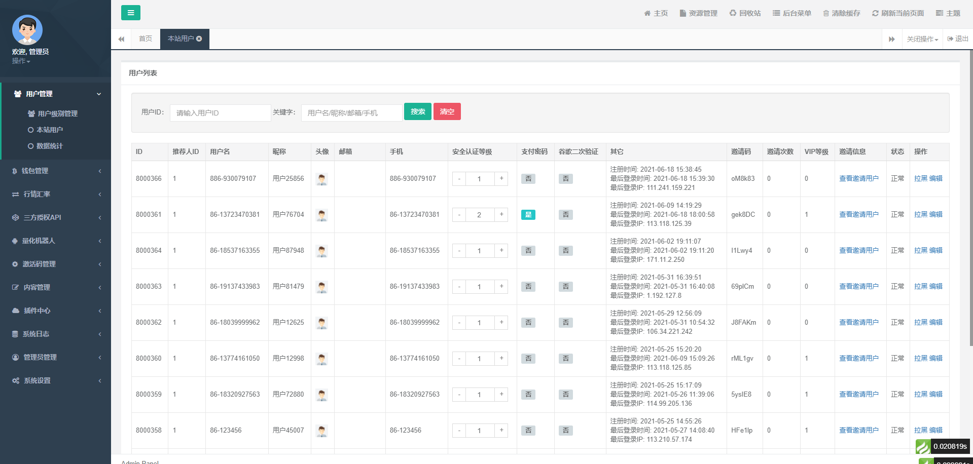Viewport: 973px width, 464px height.
Task: Click the green 搜索 button
Action: pyautogui.click(x=417, y=111)
